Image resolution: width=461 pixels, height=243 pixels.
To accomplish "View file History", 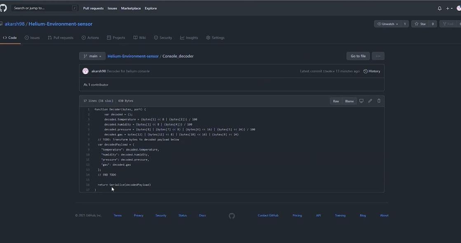I will [x=372, y=71].
